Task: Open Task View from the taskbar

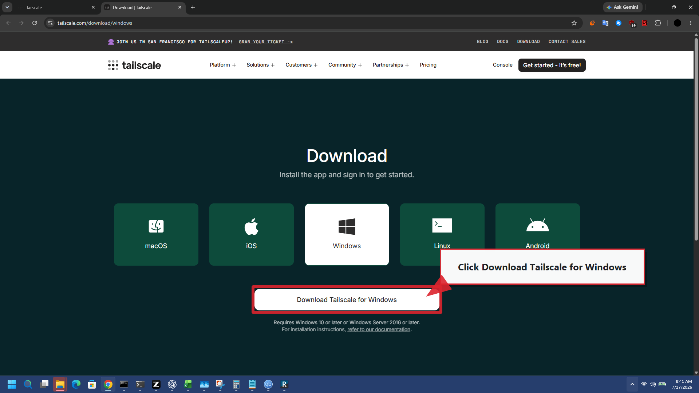Action: 44,384
